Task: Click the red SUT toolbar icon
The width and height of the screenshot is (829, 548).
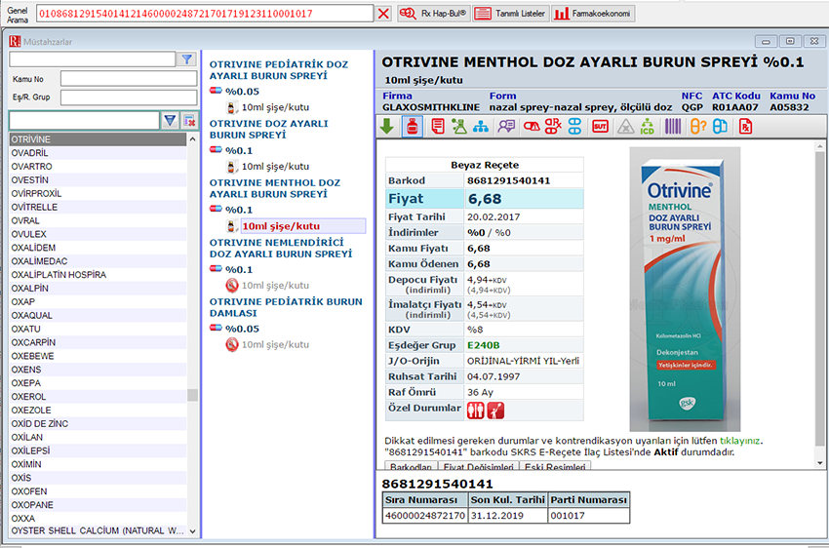Action: pos(601,127)
